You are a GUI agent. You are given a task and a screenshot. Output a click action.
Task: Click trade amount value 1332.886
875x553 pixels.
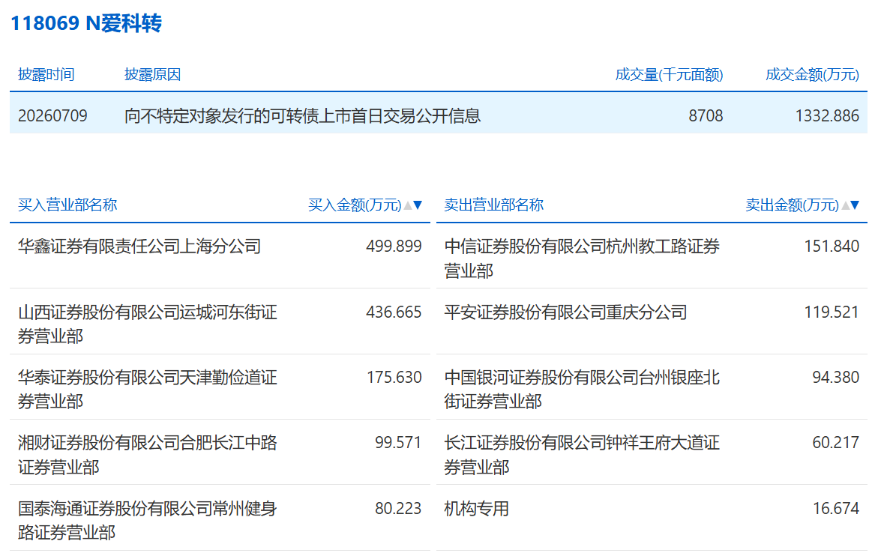pyautogui.click(x=827, y=116)
